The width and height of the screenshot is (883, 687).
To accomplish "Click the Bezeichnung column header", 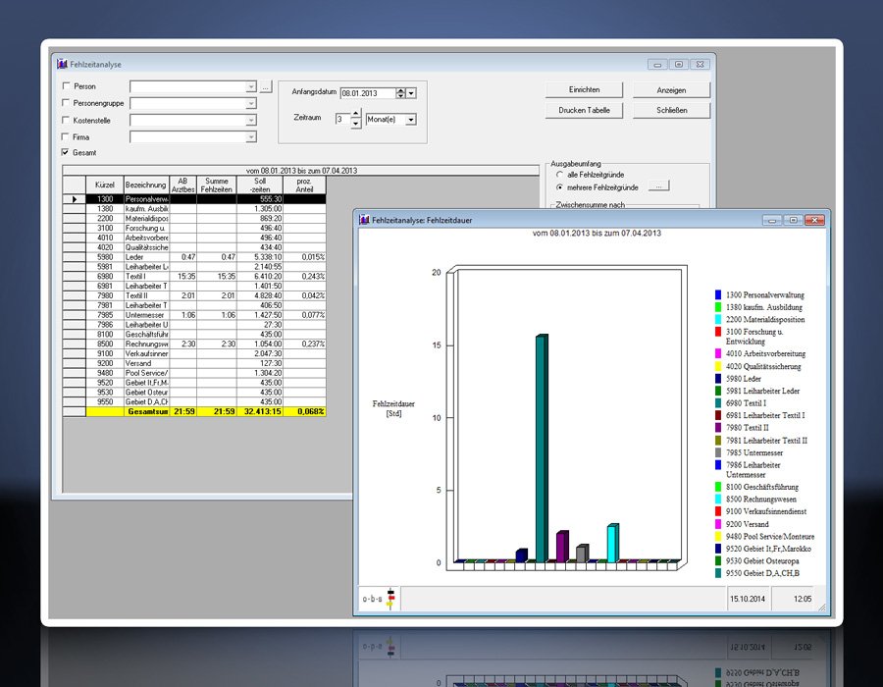I will 145,185.
